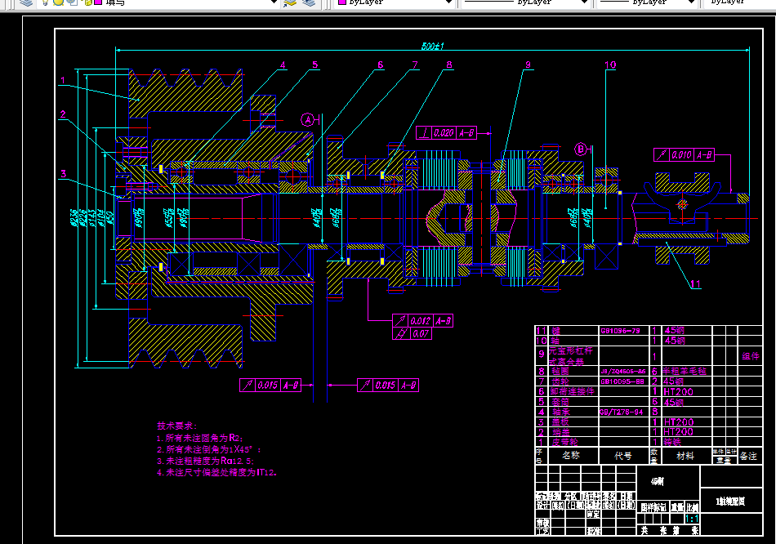The width and height of the screenshot is (776, 544).
Task: Click the 技术要求 heading text
Action: (176, 426)
